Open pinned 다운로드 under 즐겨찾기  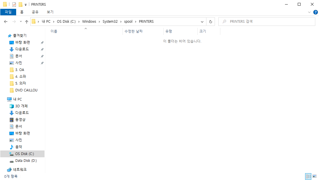(x=22, y=49)
